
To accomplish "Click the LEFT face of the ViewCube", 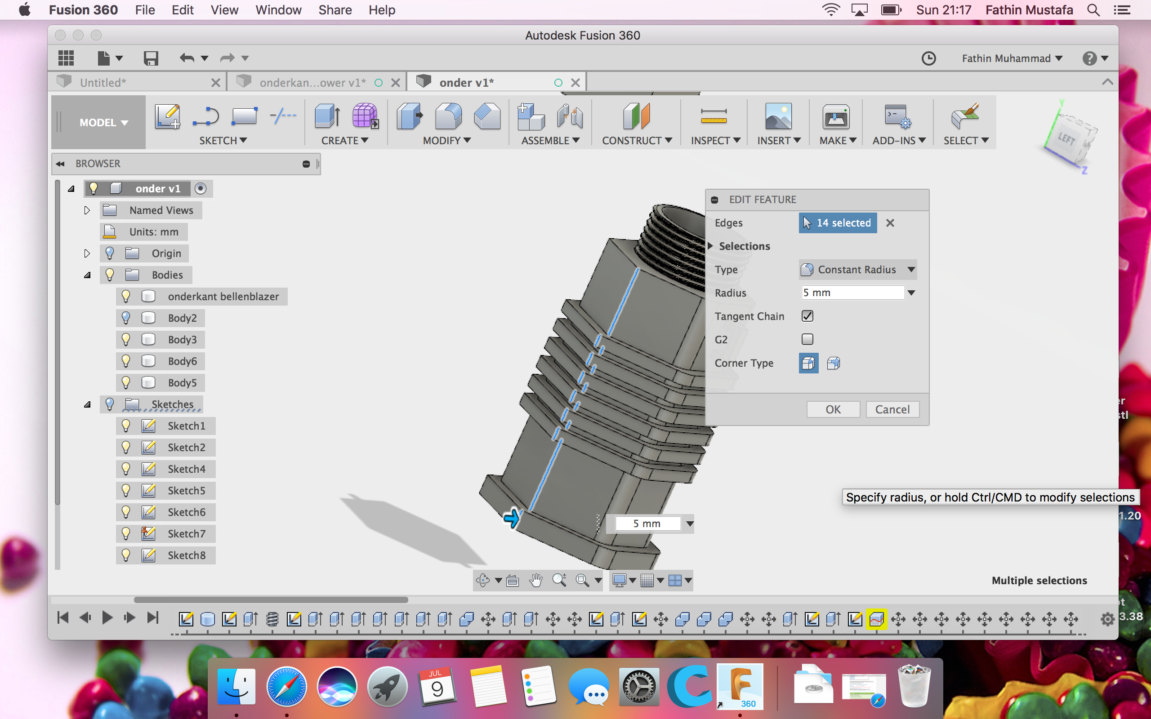I will click(x=1067, y=139).
